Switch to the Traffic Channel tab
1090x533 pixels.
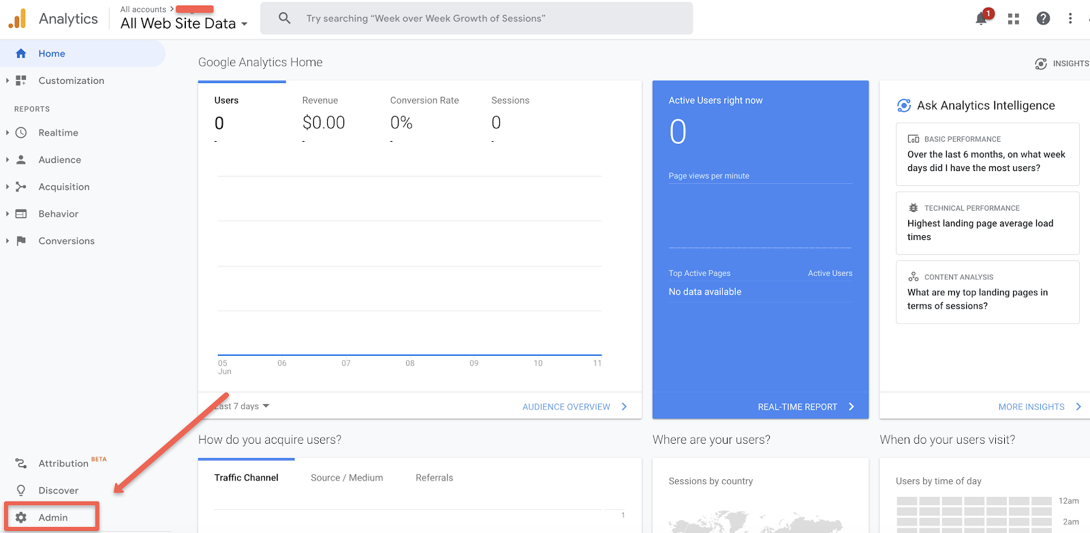[247, 478]
